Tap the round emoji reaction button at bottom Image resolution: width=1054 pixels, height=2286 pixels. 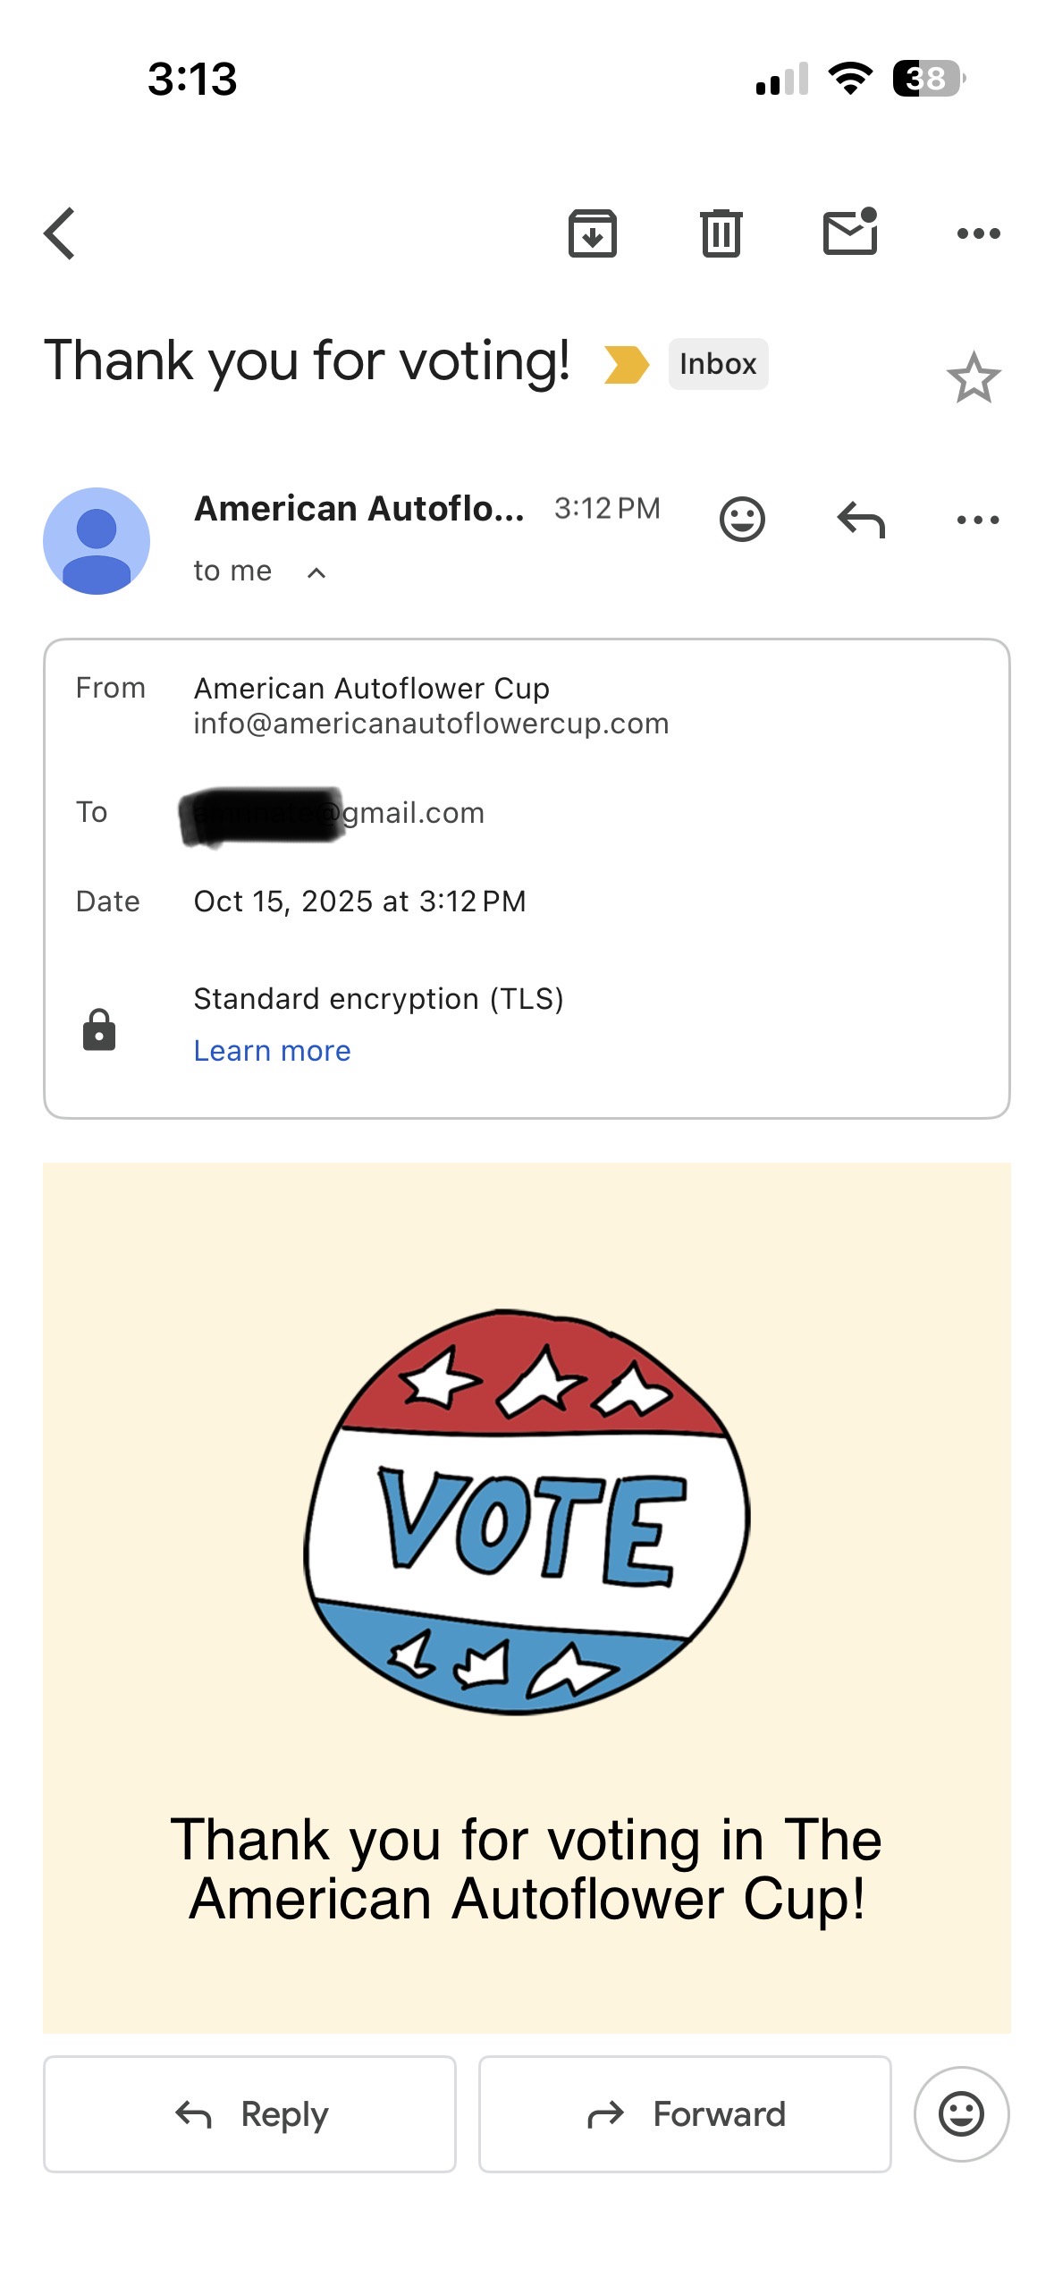pyautogui.click(x=961, y=2114)
